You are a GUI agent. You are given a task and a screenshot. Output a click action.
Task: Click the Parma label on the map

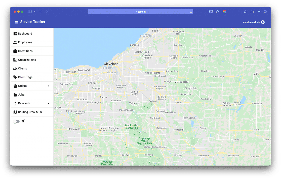point(104,97)
